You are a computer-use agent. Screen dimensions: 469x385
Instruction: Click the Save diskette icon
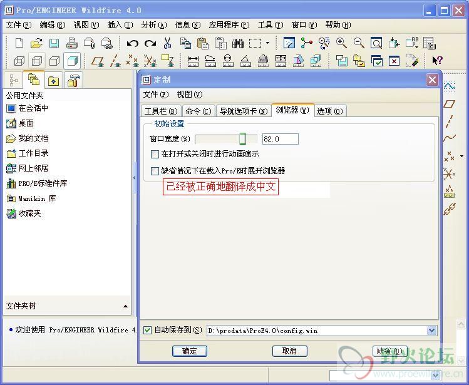click(54, 43)
